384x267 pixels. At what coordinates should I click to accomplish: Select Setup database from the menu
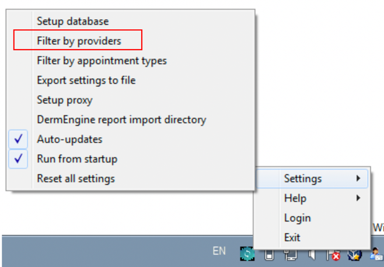click(x=72, y=21)
